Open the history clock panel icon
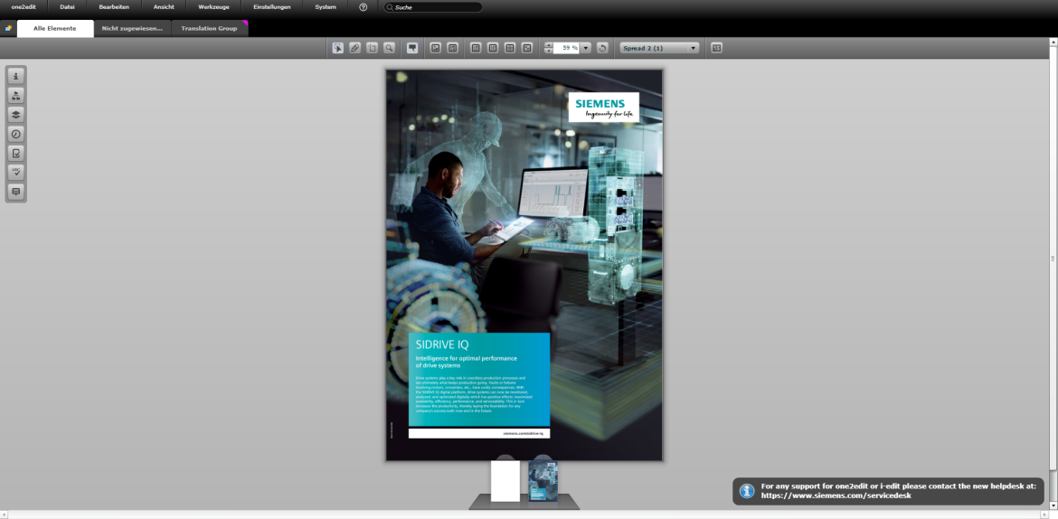 point(16,134)
